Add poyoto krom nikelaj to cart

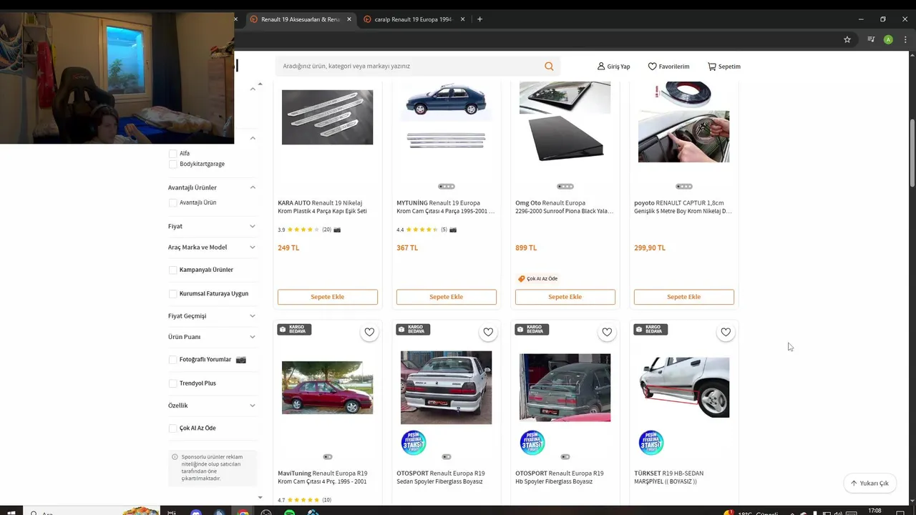[x=683, y=297]
